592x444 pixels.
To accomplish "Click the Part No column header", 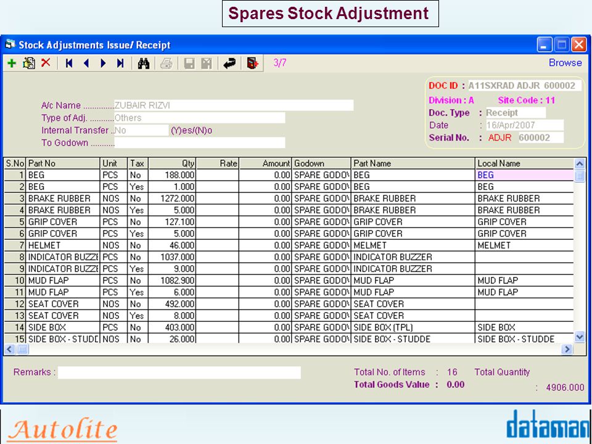I will point(63,163).
